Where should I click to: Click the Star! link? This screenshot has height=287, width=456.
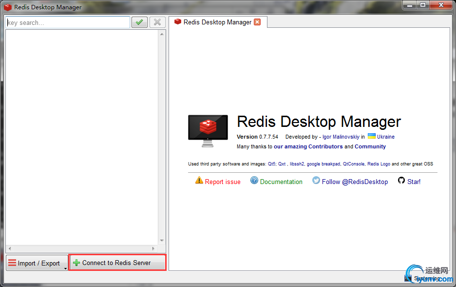pos(414,182)
